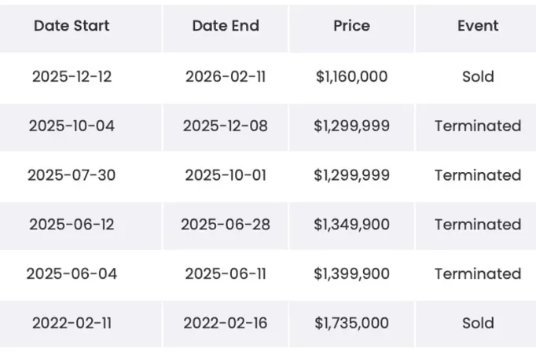Screen dimensions: 536x352
Task: Click the 2022-02-16 end date cell
Action: point(226,323)
